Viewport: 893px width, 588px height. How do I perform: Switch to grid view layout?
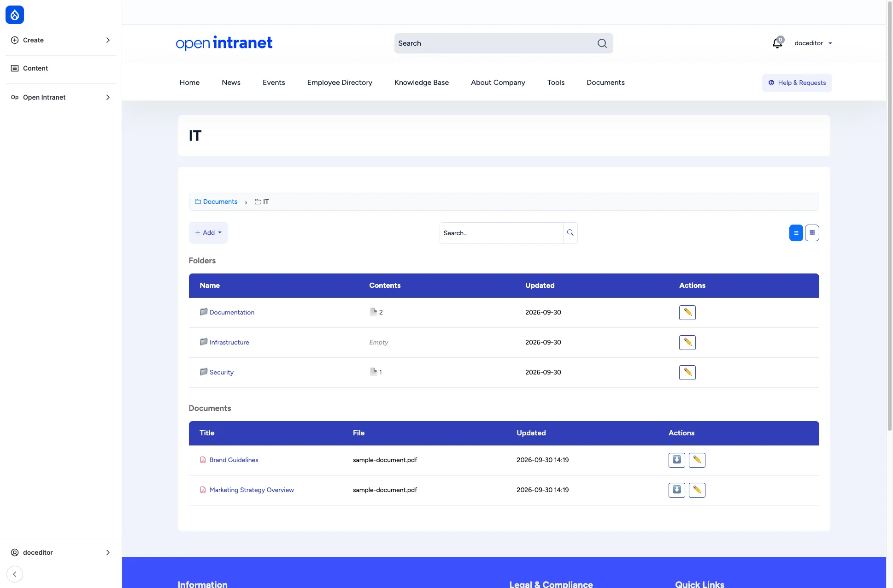pyautogui.click(x=812, y=233)
